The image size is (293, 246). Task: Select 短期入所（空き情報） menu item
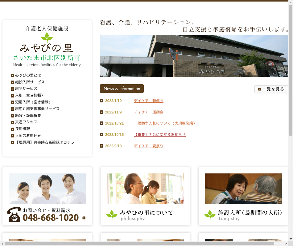[33, 102]
